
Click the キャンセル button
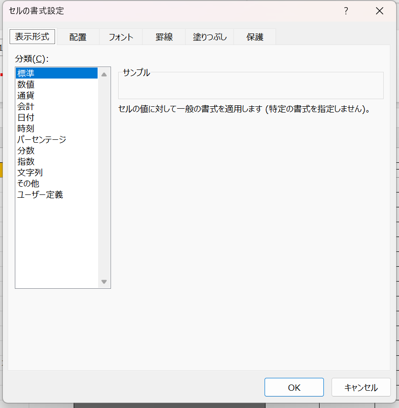(x=361, y=387)
